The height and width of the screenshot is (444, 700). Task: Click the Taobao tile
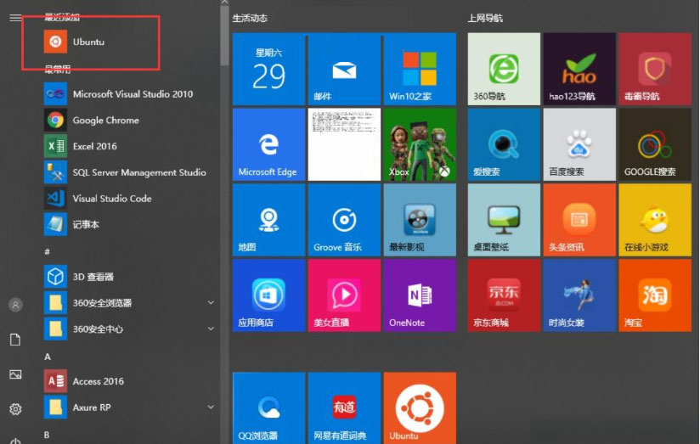click(654, 295)
